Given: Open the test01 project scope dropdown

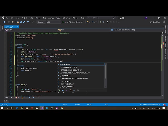Looking at the screenshot, I should [x=31, y=30].
